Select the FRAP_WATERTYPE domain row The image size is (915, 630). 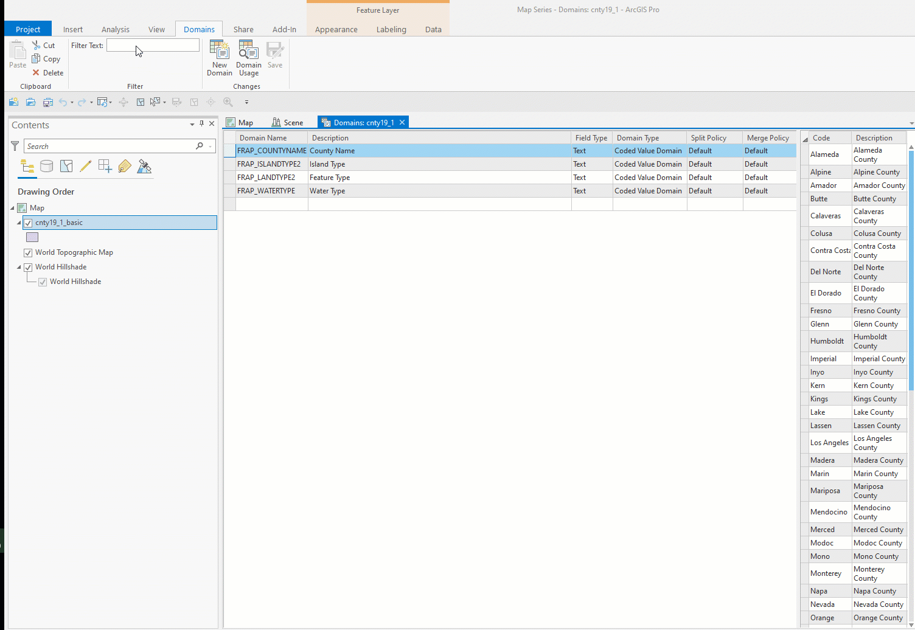[510, 191]
